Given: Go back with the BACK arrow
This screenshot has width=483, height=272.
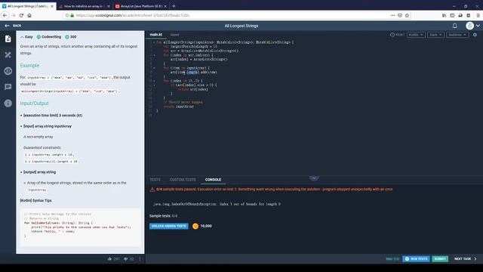Looking at the screenshot, I should click(13, 26).
